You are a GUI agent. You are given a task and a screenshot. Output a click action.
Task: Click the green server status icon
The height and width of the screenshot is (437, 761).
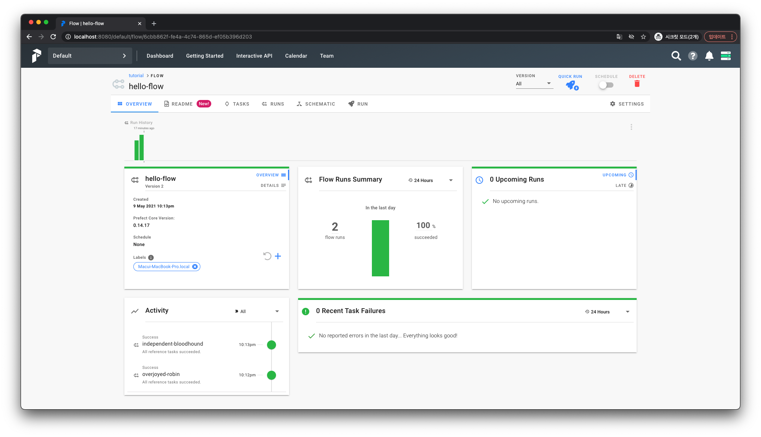pyautogui.click(x=725, y=56)
